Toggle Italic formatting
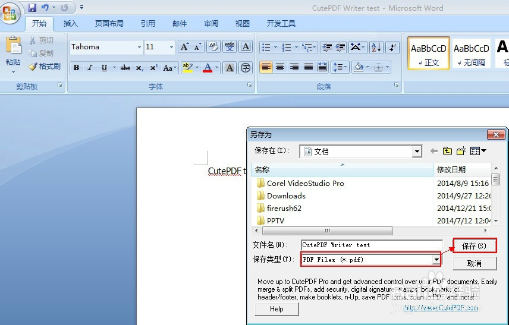509x325 pixels. point(90,68)
